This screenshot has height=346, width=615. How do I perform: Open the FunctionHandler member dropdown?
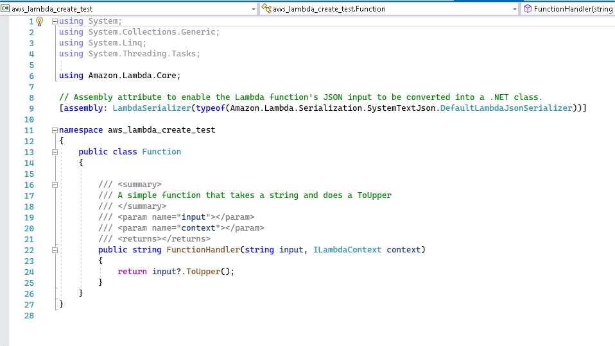coord(569,8)
